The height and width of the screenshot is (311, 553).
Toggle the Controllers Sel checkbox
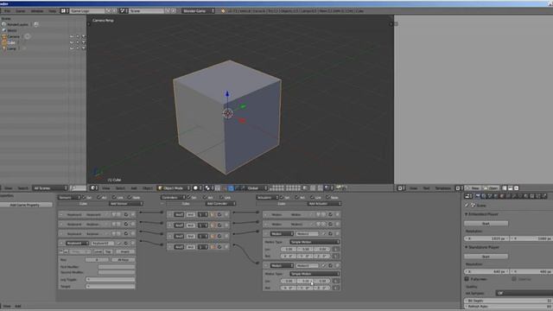[x=189, y=198]
